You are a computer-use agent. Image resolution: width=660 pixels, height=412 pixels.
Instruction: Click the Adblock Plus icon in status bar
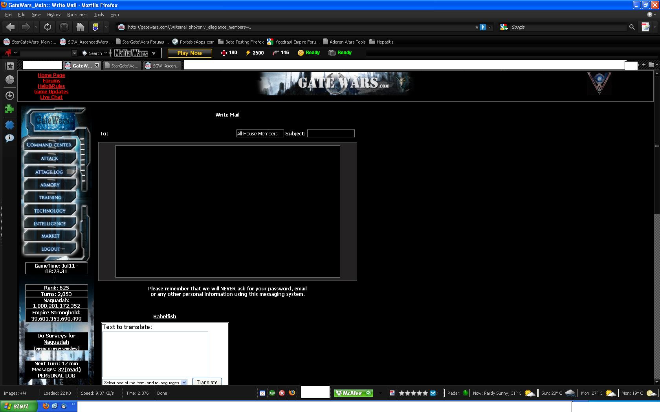click(x=272, y=393)
